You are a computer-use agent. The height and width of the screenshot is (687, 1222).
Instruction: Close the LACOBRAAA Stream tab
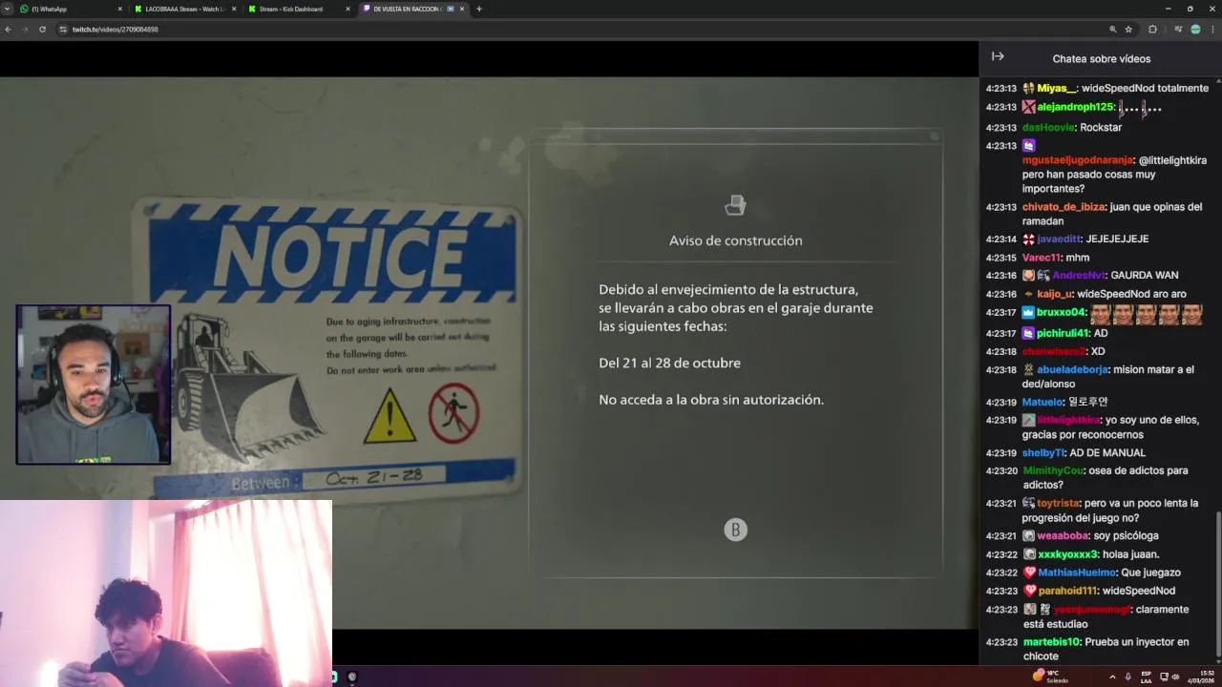tap(233, 9)
